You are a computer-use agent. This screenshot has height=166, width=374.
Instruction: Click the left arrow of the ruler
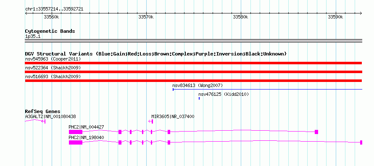pos(26,13)
